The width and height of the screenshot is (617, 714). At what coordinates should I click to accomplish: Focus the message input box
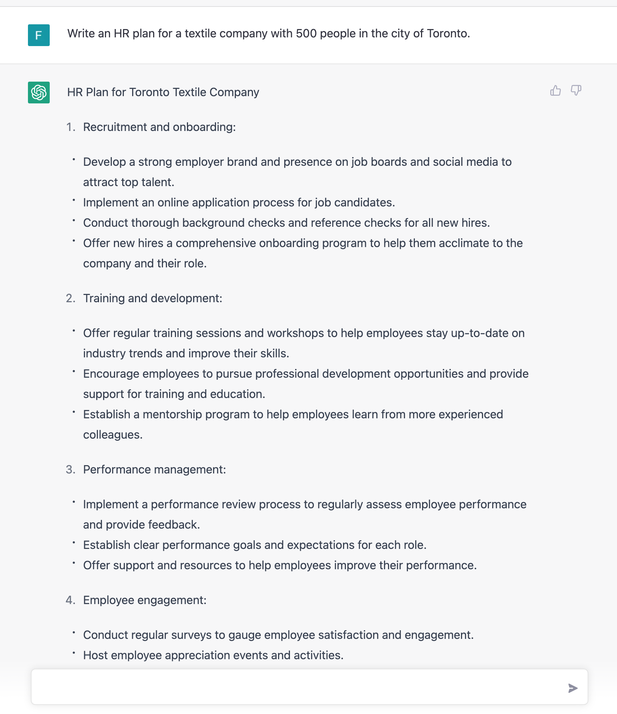[298, 687]
